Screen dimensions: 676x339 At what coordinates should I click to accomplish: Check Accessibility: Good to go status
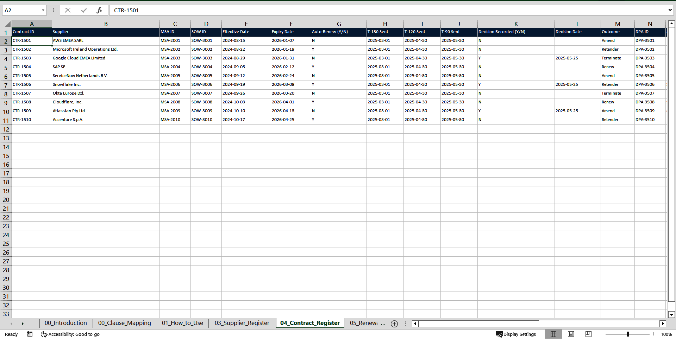coord(70,334)
